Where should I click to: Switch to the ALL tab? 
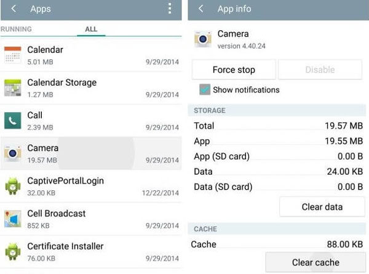(x=91, y=29)
